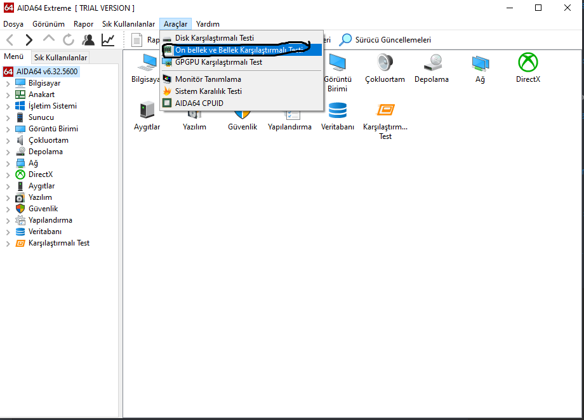Refresh using the circular arrow icon
This screenshot has height=420, width=584.
pyautogui.click(x=68, y=40)
